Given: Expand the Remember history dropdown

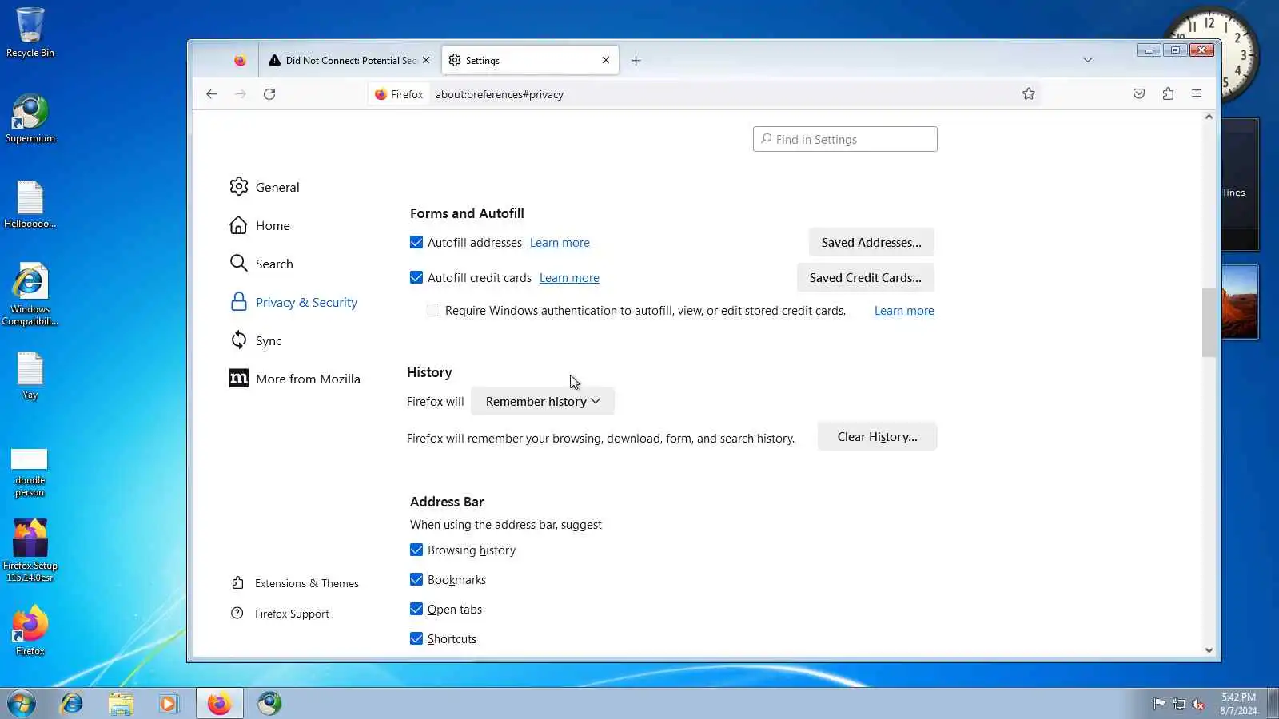Looking at the screenshot, I should coord(543,401).
